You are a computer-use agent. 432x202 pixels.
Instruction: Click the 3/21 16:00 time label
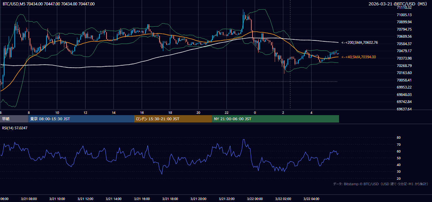click(x=142, y=199)
